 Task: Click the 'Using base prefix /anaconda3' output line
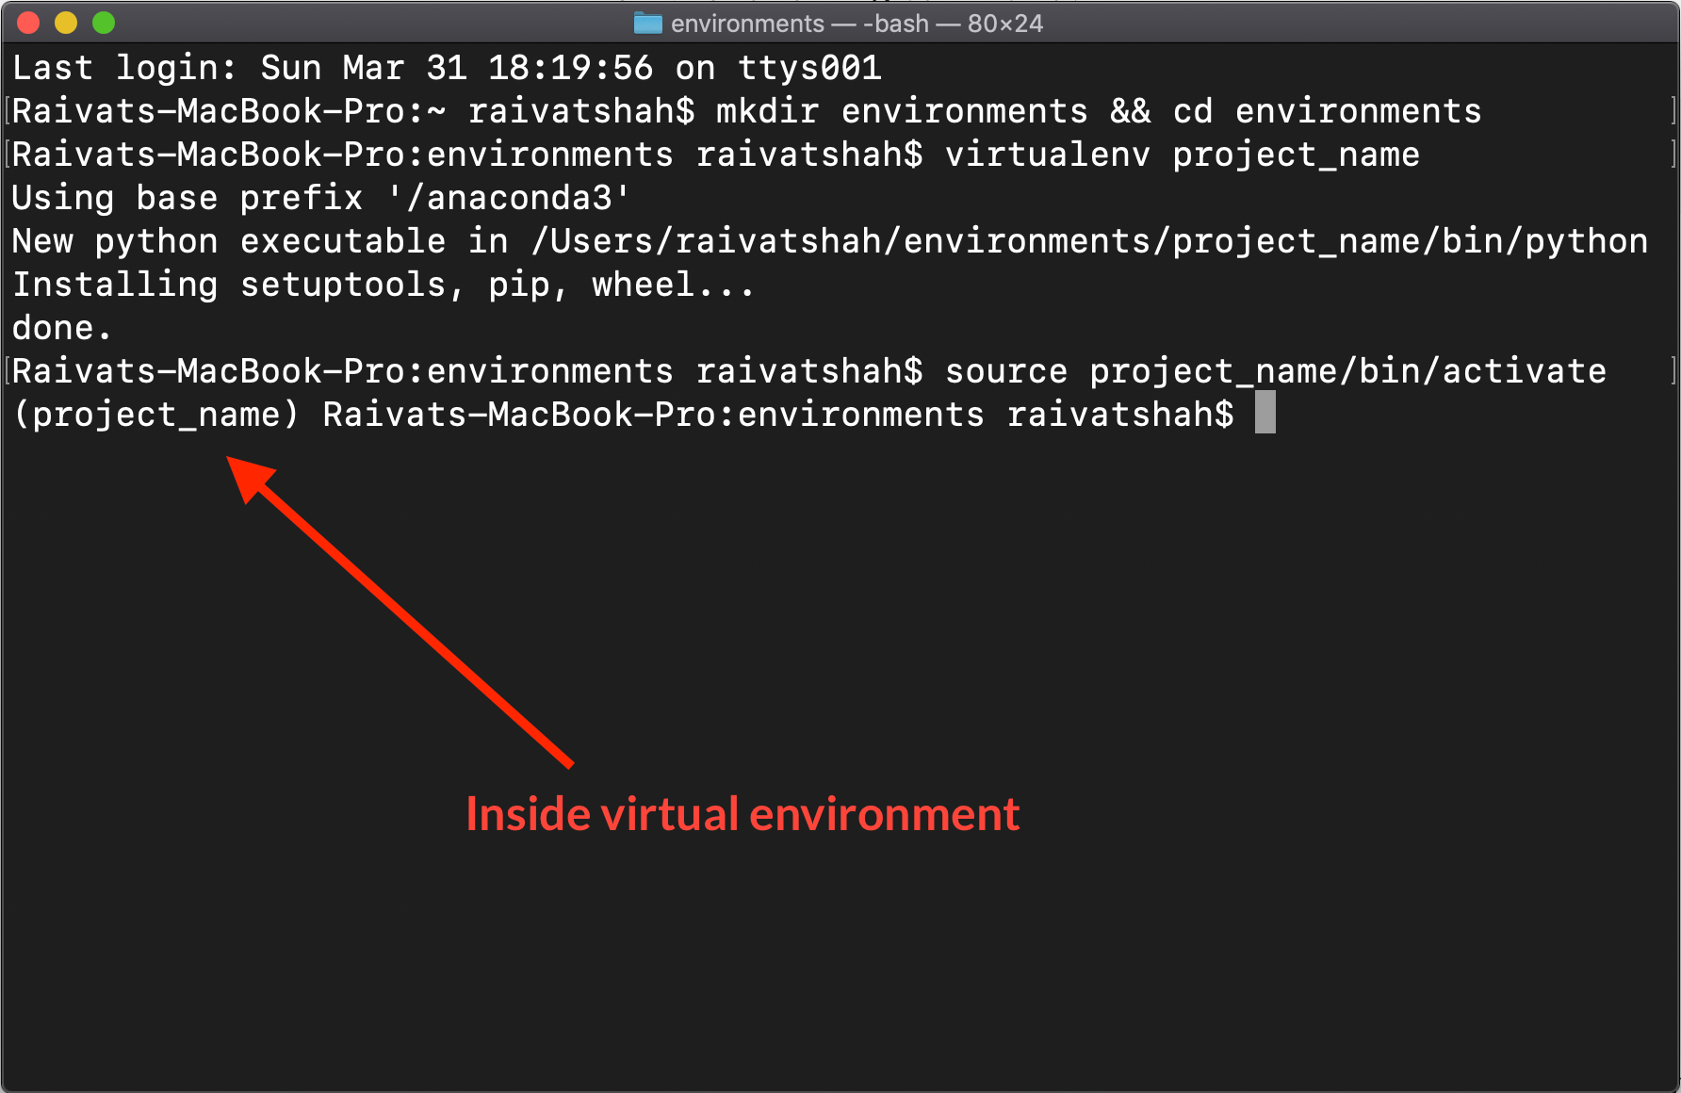click(x=318, y=197)
